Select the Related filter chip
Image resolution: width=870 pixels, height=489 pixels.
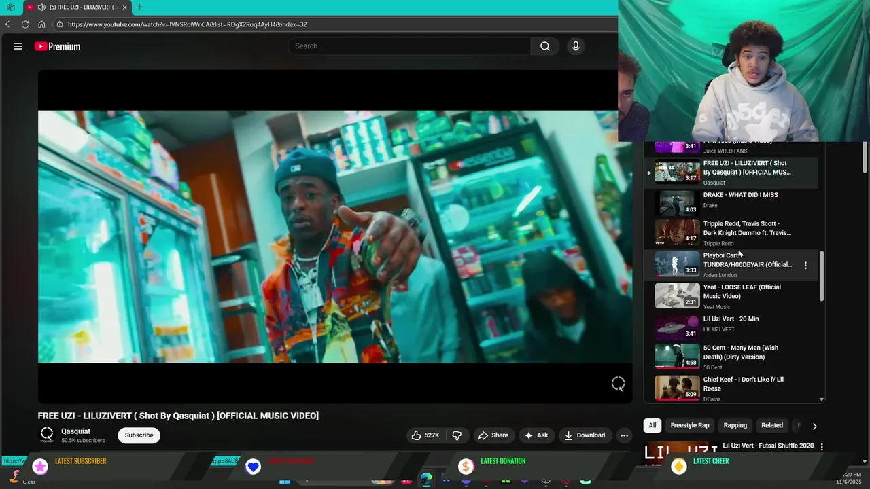[772, 426]
